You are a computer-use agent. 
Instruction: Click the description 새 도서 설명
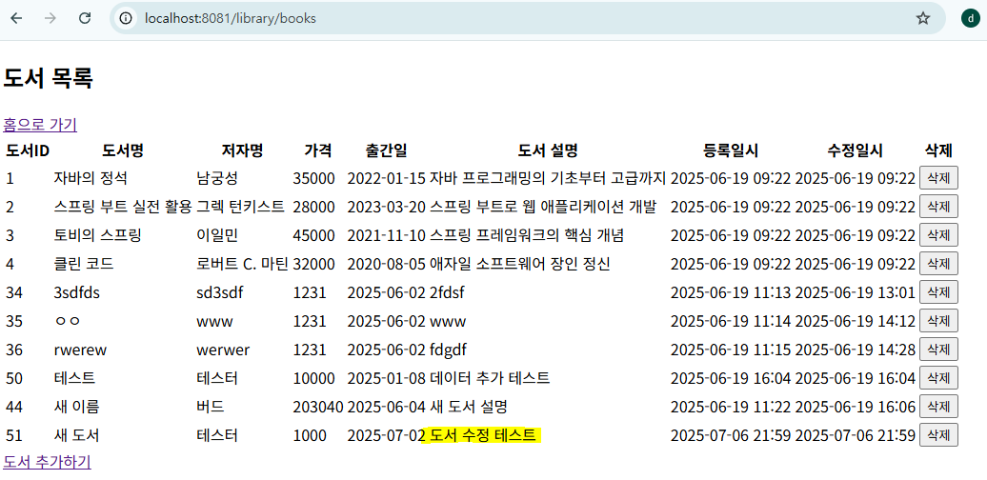[469, 407]
